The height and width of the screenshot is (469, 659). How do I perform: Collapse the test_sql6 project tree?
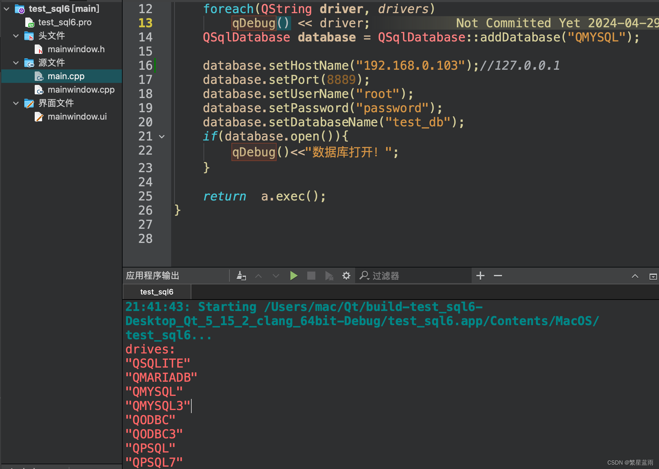[x=6, y=9]
